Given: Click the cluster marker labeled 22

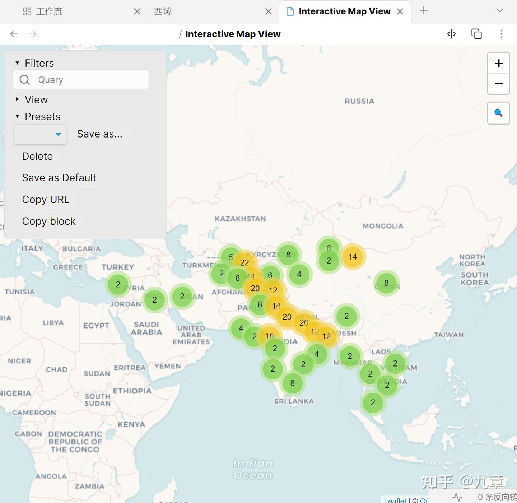Looking at the screenshot, I should pos(244,262).
